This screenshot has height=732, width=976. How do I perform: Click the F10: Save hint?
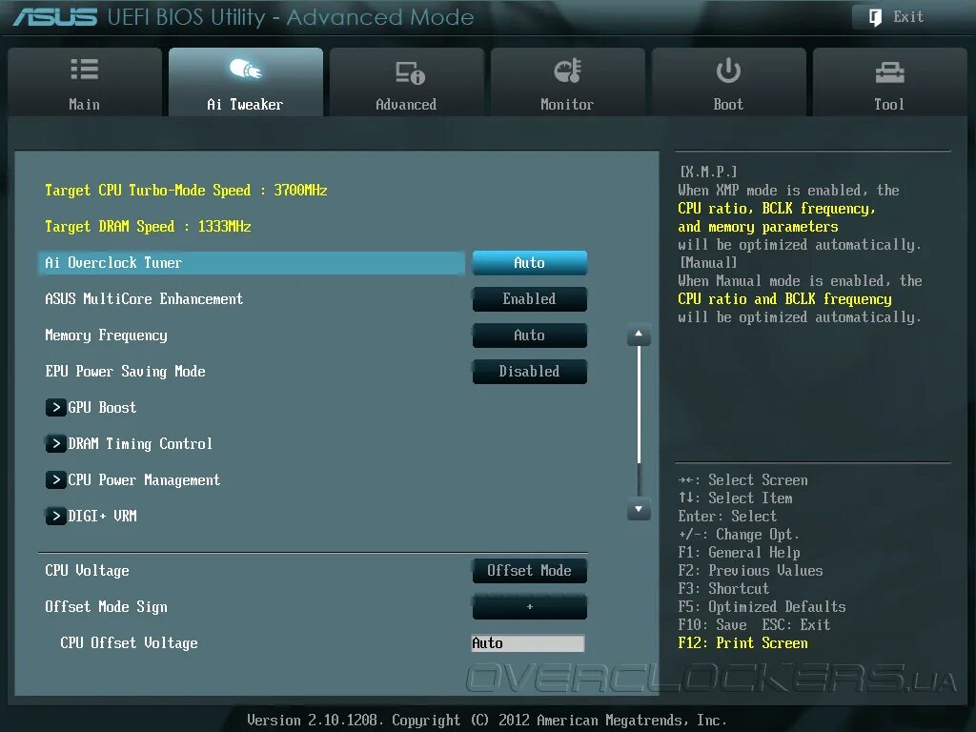pyautogui.click(x=712, y=625)
